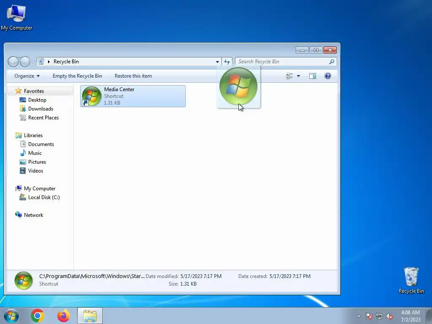Click the date created value in details pane

[290, 276]
